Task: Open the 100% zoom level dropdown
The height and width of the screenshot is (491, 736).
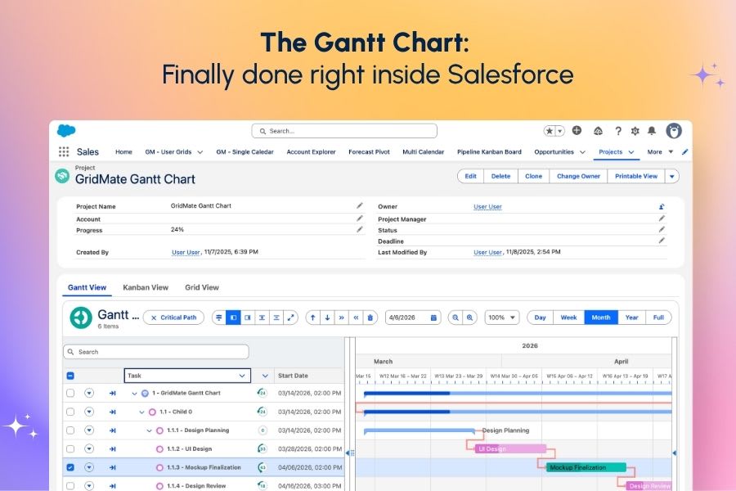Action: click(x=501, y=317)
